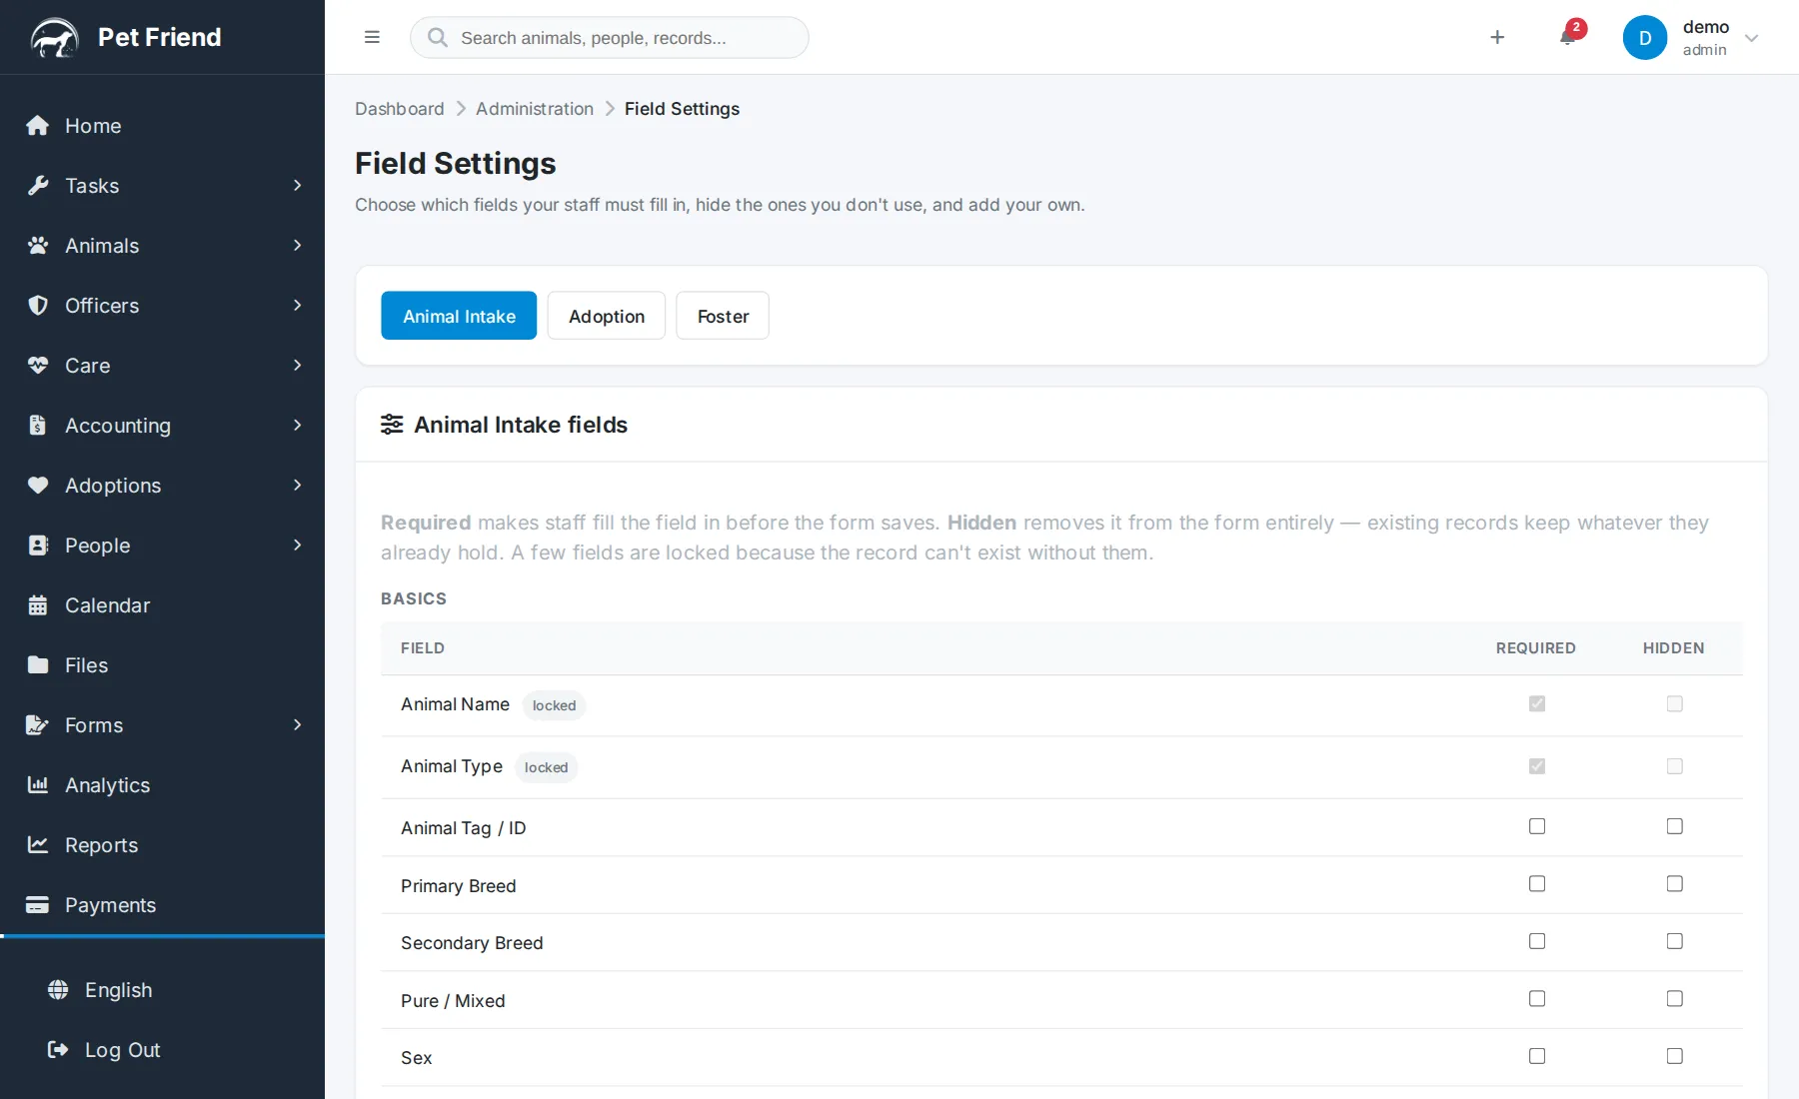Click the plus add icon in header
Viewport: 1799px width, 1099px height.
1497,37
